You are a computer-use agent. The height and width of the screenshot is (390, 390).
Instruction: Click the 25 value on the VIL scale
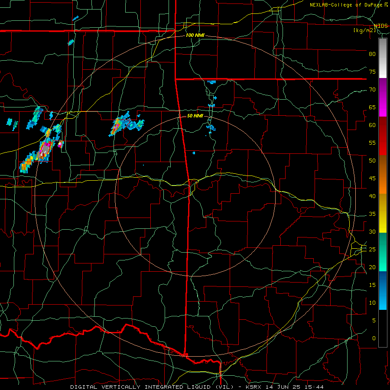point(372,250)
